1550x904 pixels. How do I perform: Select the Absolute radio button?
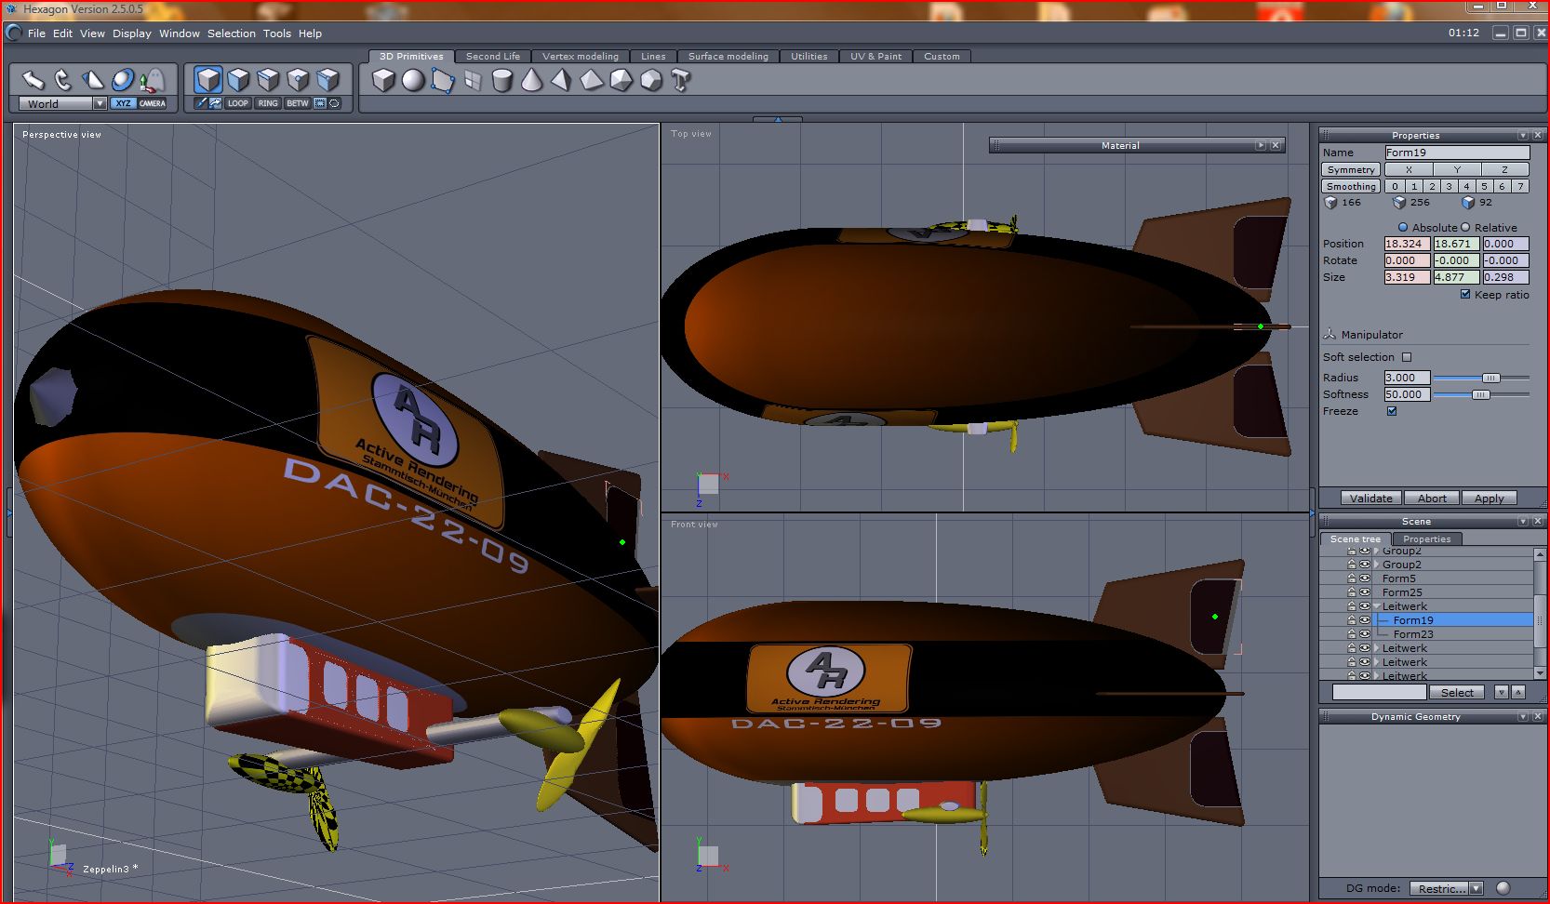tap(1403, 227)
